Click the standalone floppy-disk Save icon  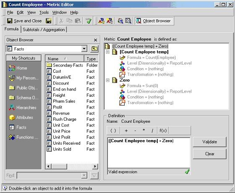pos(49,21)
